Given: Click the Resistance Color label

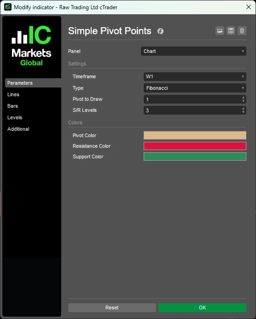Looking at the screenshot, I should [92, 146].
